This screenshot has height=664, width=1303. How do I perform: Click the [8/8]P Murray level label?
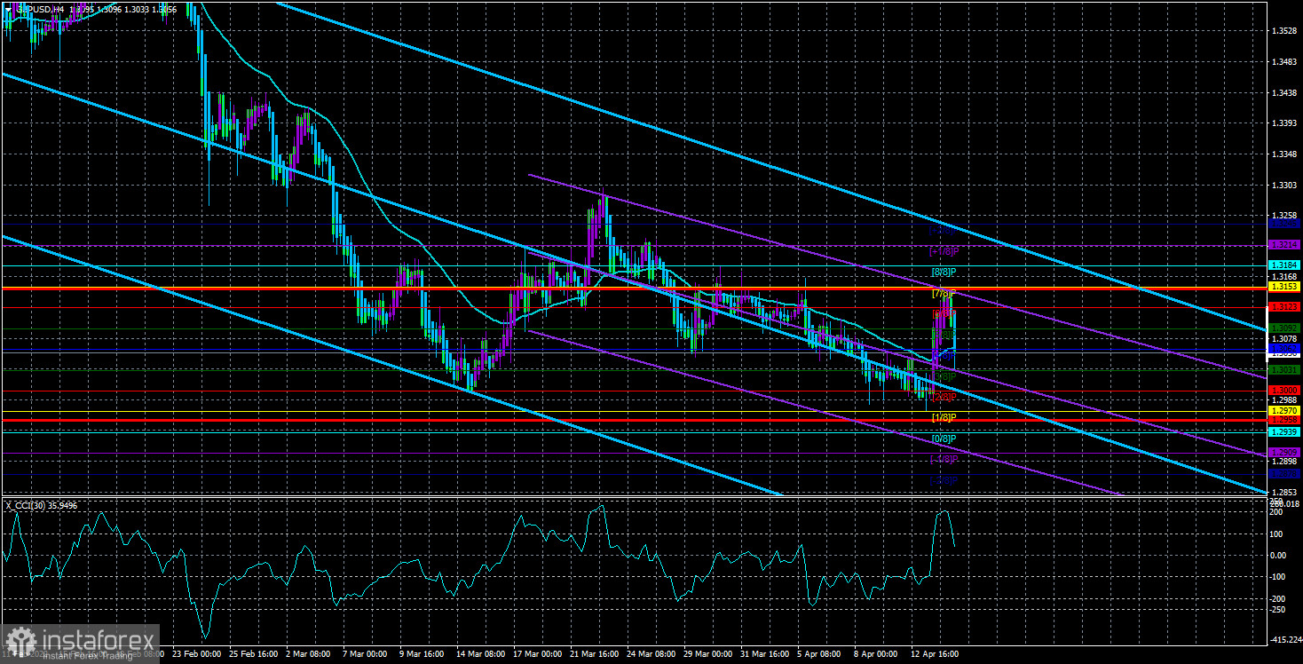[944, 272]
